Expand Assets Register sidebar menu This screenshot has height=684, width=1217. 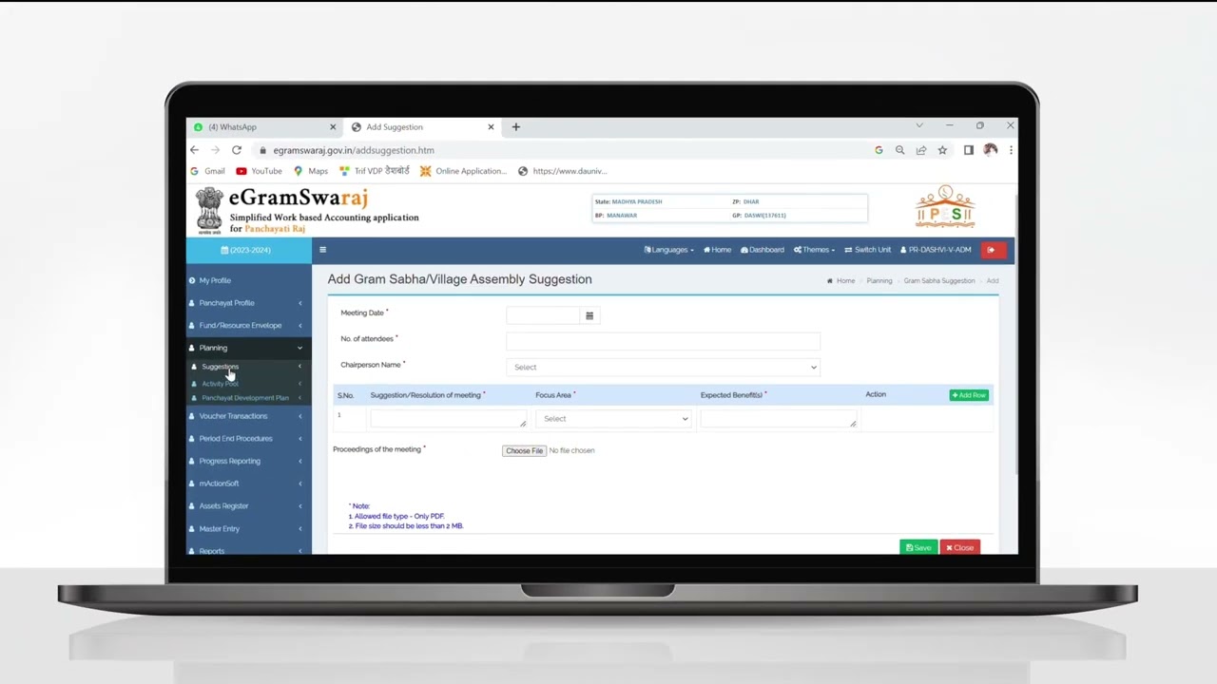pyautogui.click(x=248, y=506)
